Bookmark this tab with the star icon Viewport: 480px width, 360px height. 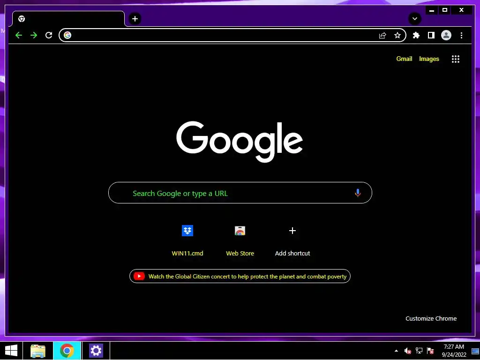tap(397, 36)
